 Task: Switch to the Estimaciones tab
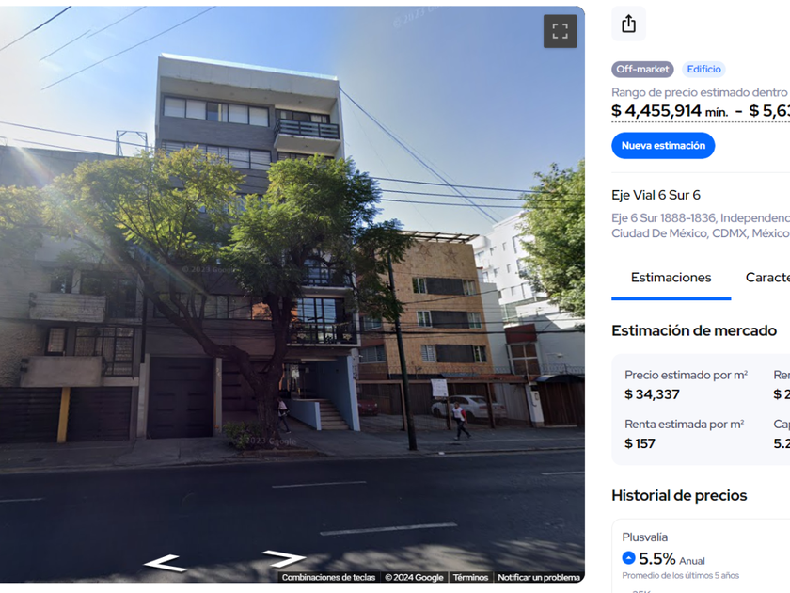tap(671, 278)
